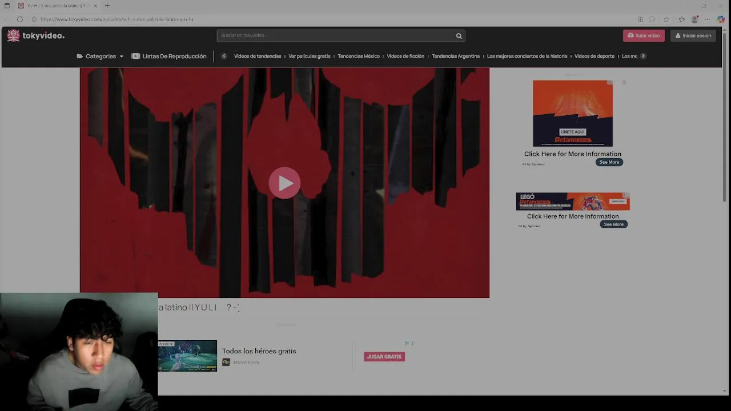The width and height of the screenshot is (731, 411).
Task: Open the Copilot sidebar icon
Action: pos(721,19)
